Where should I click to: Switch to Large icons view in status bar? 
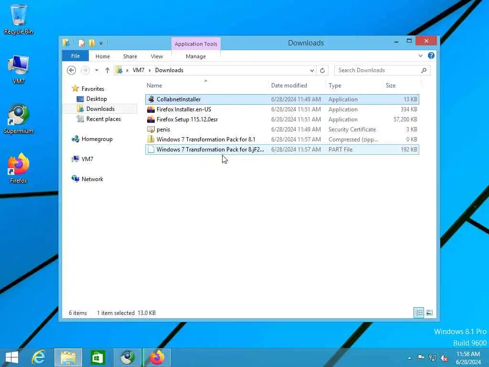tap(429, 313)
